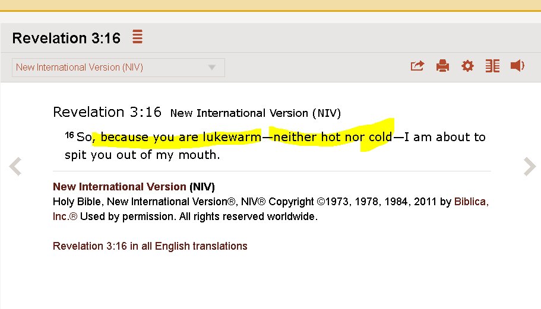The height and width of the screenshot is (309, 541).
Task: Click the verse number 16 superscript
Action: pos(69,135)
